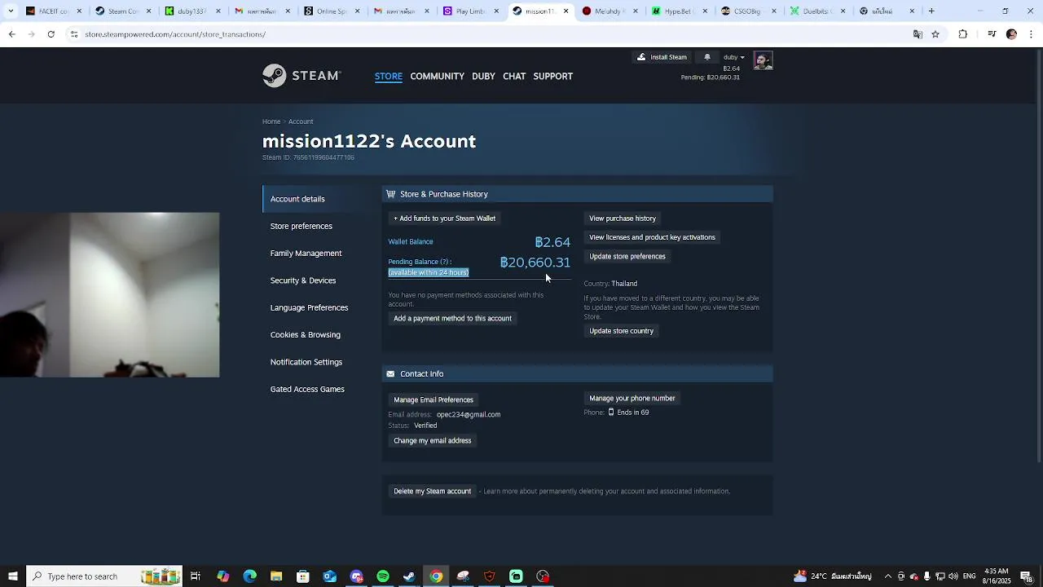Open File Explorer from taskbar
The height and width of the screenshot is (587, 1043).
(x=276, y=576)
